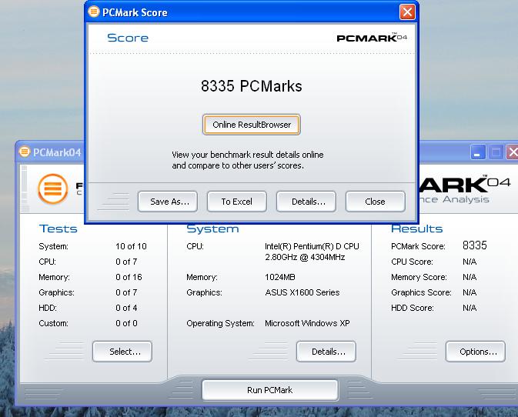Click the PCMark04 window title icon
This screenshot has width=518, height=417.
click(25, 152)
